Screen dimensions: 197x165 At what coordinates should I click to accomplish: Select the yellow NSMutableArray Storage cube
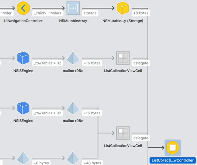(x=123, y=8)
